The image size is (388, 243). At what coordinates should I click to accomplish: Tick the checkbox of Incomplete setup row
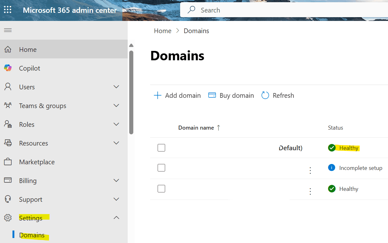click(161, 168)
